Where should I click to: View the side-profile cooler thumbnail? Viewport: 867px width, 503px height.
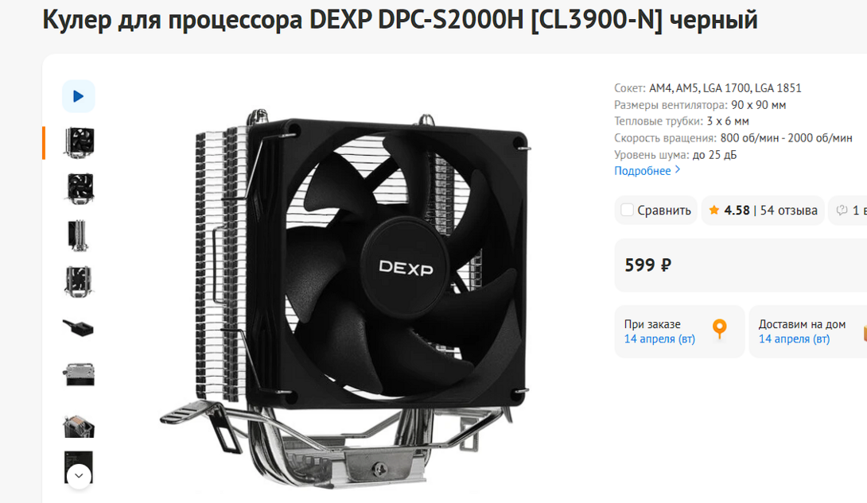(x=78, y=236)
